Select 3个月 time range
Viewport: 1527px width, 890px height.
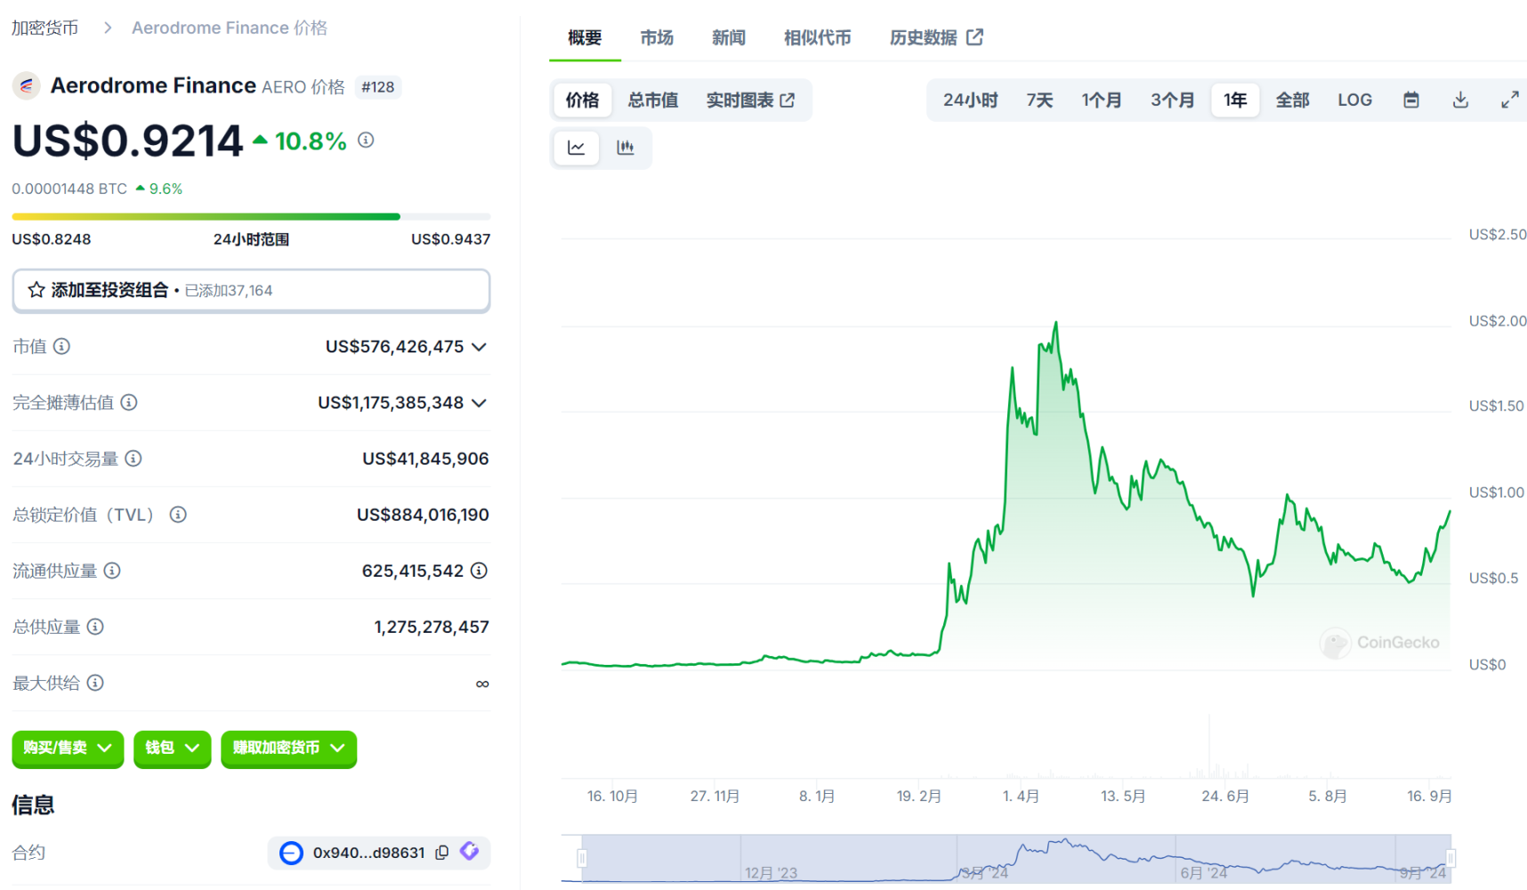point(1172,100)
